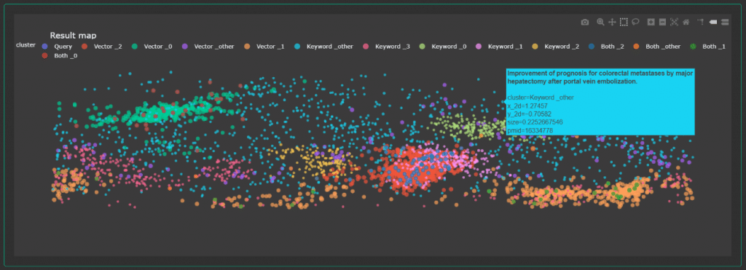Compare data on hover icon
The width and height of the screenshot is (746, 270).
tap(725, 22)
